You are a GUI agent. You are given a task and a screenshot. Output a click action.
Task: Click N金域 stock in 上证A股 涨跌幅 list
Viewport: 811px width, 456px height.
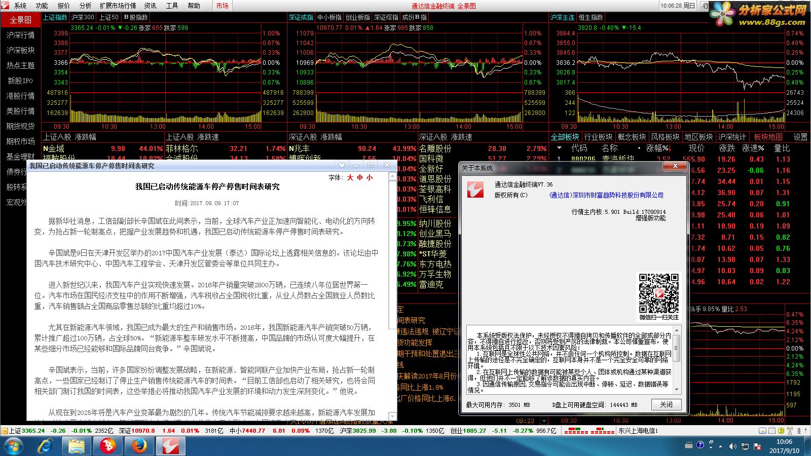click(54, 148)
